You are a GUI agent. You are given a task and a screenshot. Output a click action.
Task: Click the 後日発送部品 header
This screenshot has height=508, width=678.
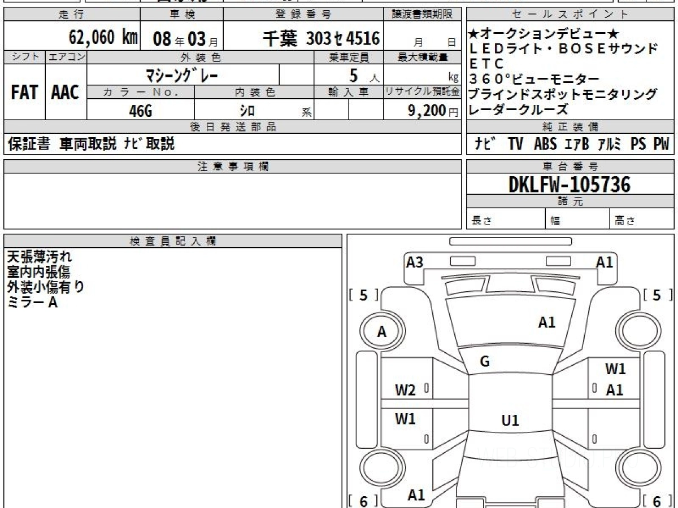(x=233, y=128)
